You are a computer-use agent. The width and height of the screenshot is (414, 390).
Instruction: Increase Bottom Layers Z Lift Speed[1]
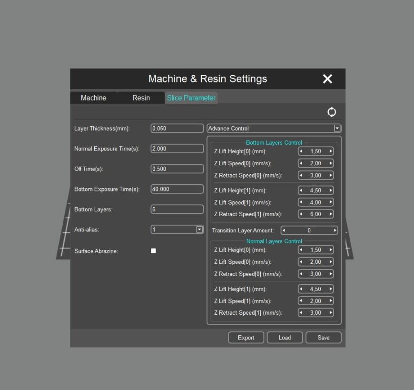[x=331, y=202]
